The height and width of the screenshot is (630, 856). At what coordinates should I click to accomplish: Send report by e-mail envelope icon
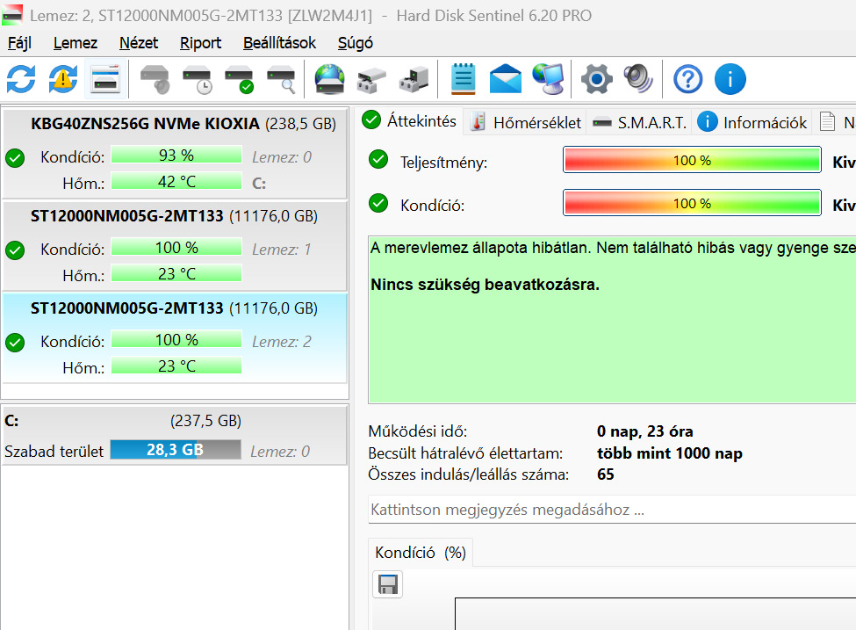click(x=506, y=79)
